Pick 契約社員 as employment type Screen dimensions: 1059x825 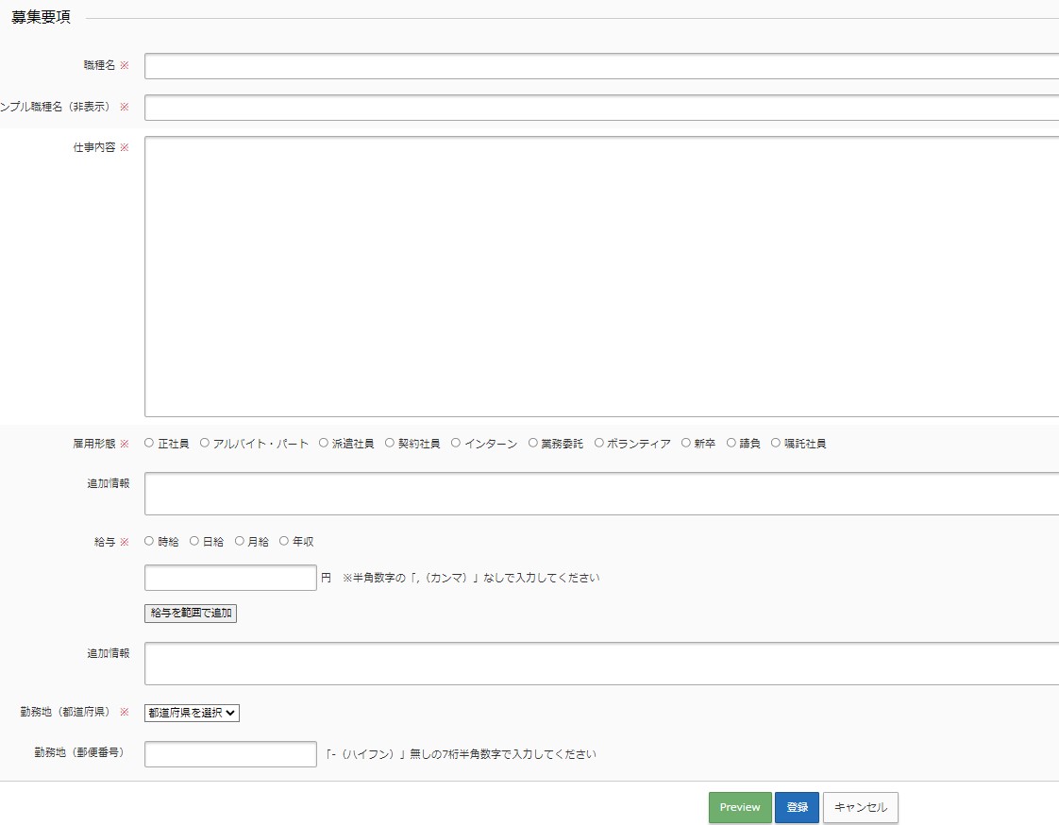tap(390, 443)
